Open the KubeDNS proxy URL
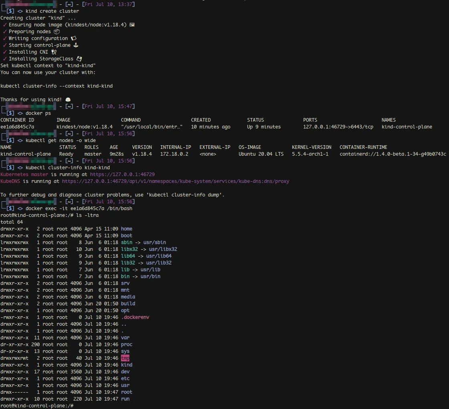The height and width of the screenshot is (409, 449). 175,181
